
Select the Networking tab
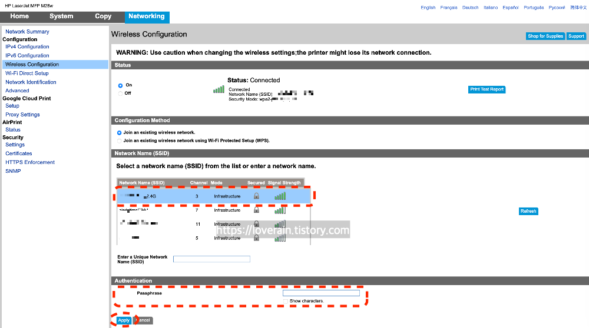147,16
